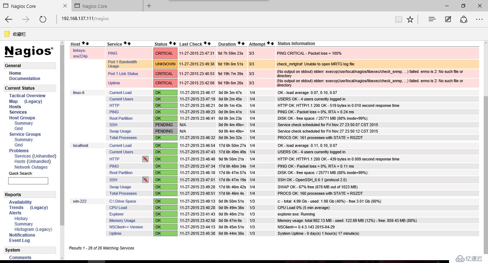Click notifications disabled icon beside localhost HTTP
This screenshot has height=263, width=488.
click(145, 159)
